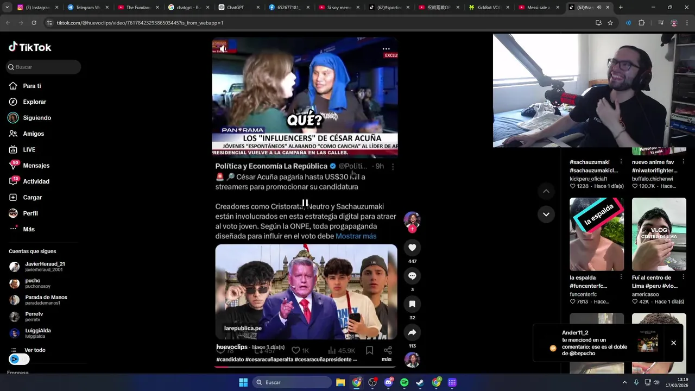Open #cesaracuñaperalta hashtag
This screenshot has height=391, width=695.
(x=269, y=360)
